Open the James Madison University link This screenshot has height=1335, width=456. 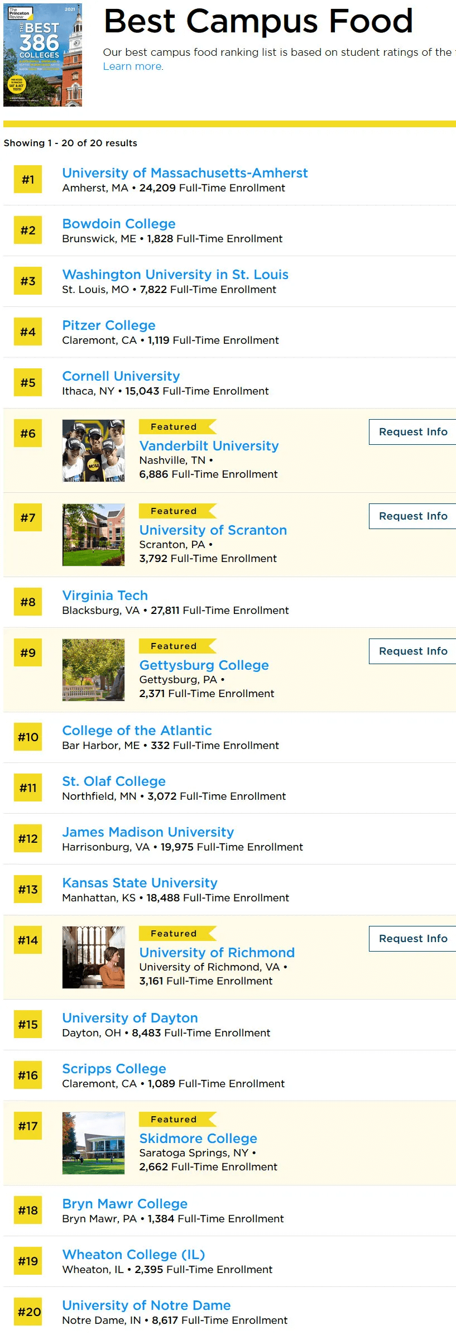[x=148, y=832]
